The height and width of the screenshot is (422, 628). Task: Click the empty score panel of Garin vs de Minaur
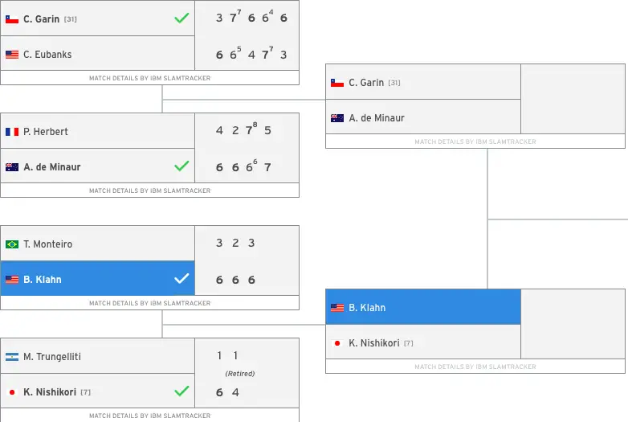pos(573,99)
